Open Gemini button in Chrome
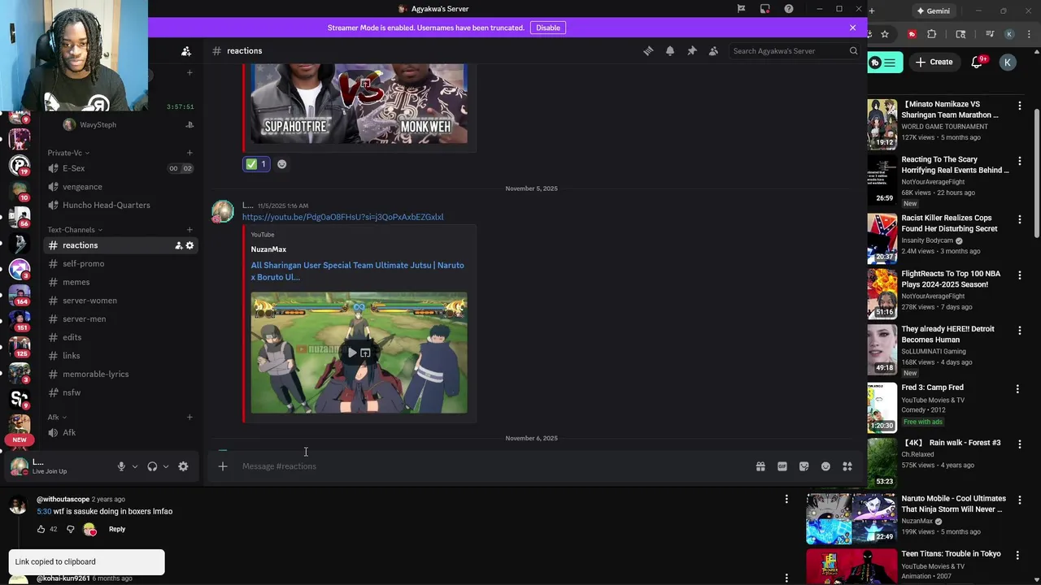The width and height of the screenshot is (1041, 585). (933, 11)
